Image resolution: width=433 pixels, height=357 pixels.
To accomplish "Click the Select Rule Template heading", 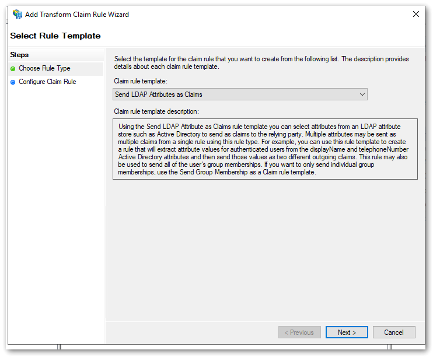I will click(x=55, y=36).
